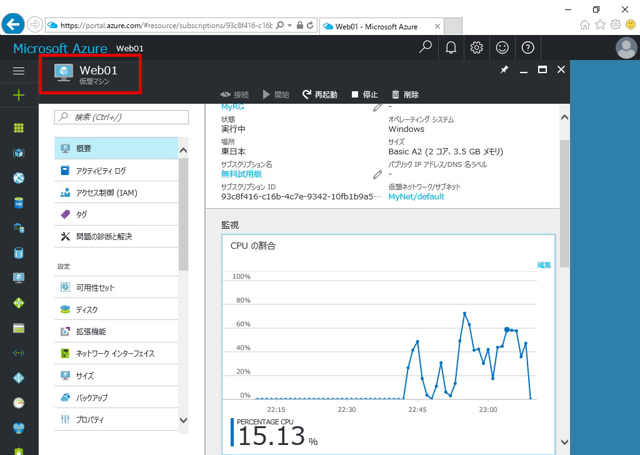Open MyNet/default virtual network link
Image resolution: width=640 pixels, height=455 pixels.
tap(416, 197)
